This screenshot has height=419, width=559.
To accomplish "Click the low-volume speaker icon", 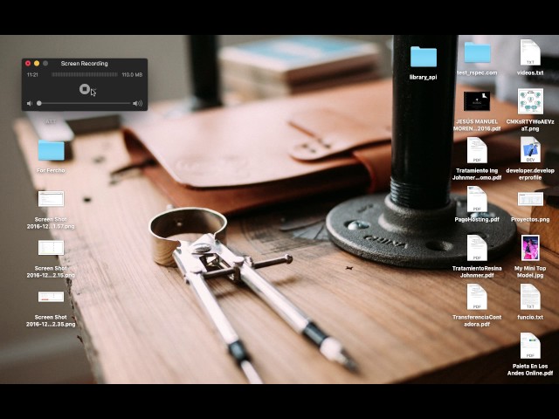I will tap(29, 104).
